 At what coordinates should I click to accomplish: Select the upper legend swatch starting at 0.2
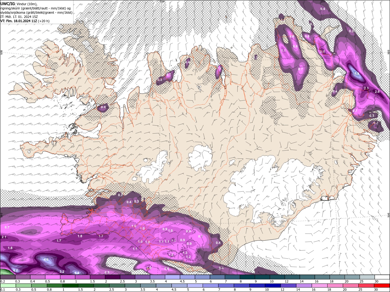click(x=8, y=277)
